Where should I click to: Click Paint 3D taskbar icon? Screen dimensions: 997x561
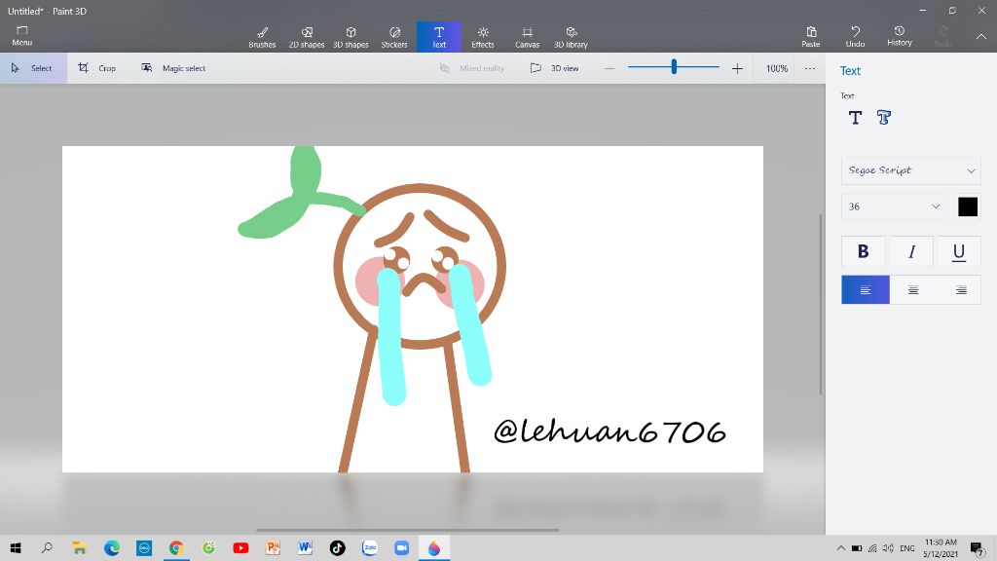(434, 547)
